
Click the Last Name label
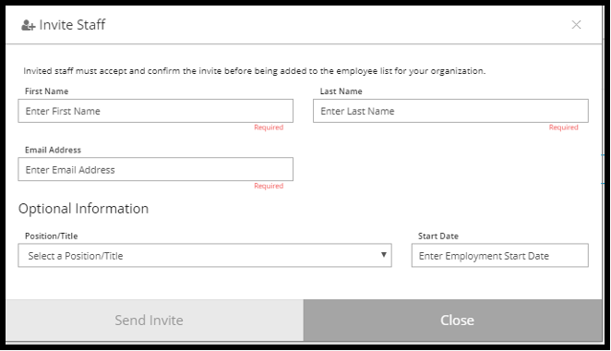pyautogui.click(x=341, y=91)
